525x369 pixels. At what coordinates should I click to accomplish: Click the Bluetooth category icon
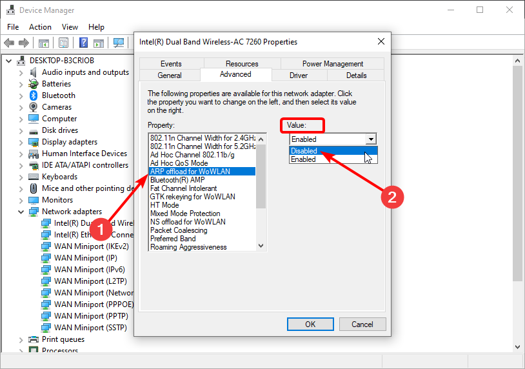[x=34, y=95]
